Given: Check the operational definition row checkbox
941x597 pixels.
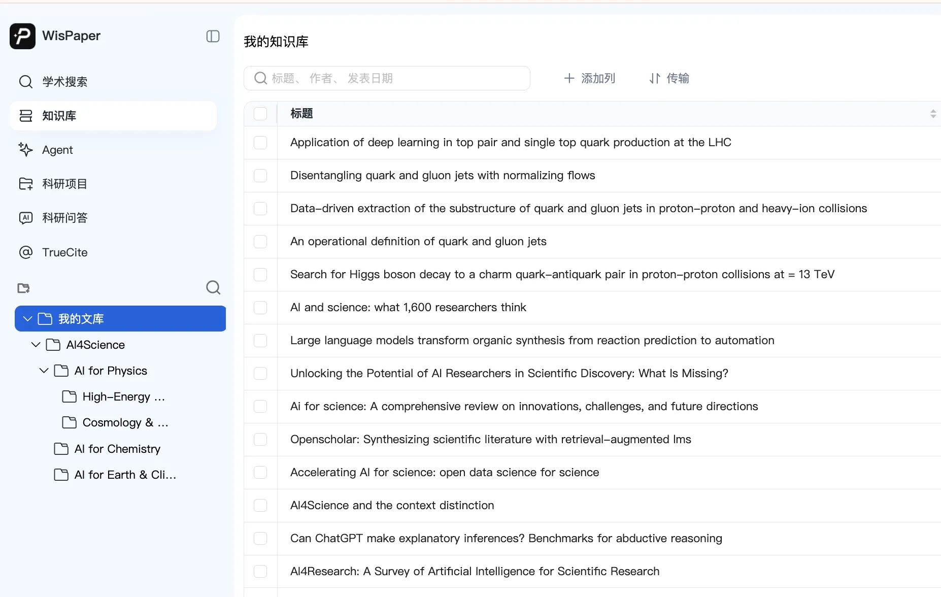Looking at the screenshot, I should pos(260,242).
